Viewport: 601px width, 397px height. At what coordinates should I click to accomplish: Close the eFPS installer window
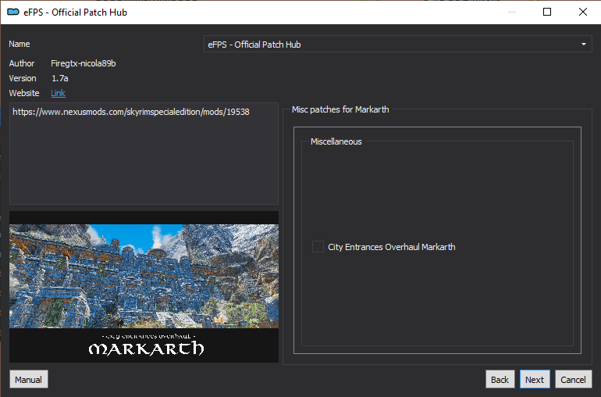583,12
